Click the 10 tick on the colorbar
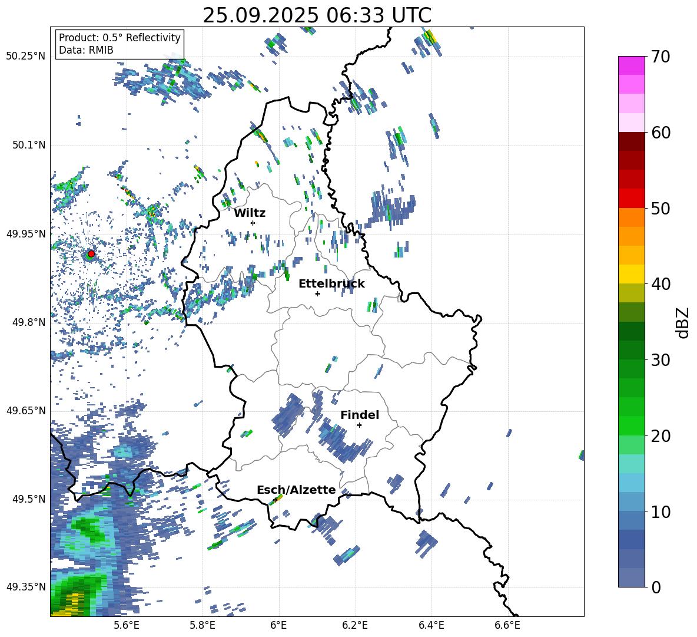This screenshot has height=637, width=697. click(x=661, y=511)
